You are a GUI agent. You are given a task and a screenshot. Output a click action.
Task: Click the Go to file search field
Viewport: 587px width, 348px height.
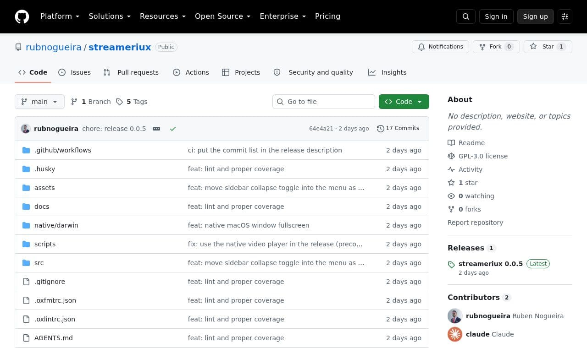(x=324, y=102)
